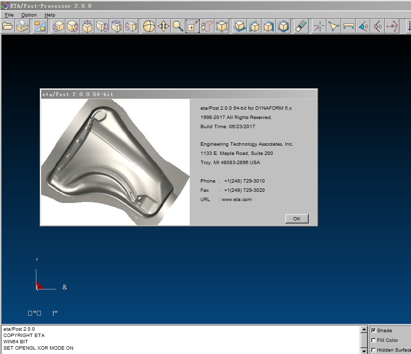Select the screen Z rotation icon
This screenshot has height=354, width=411.
[x=131, y=26]
